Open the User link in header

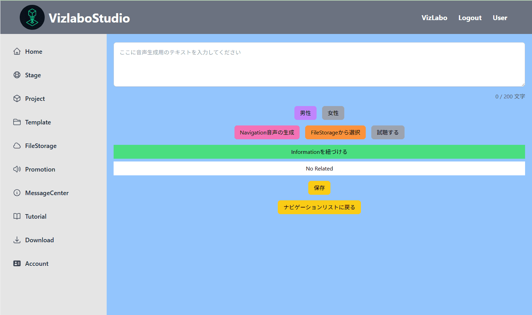[500, 18]
